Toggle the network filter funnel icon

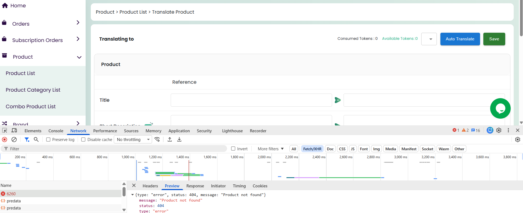pos(27,139)
